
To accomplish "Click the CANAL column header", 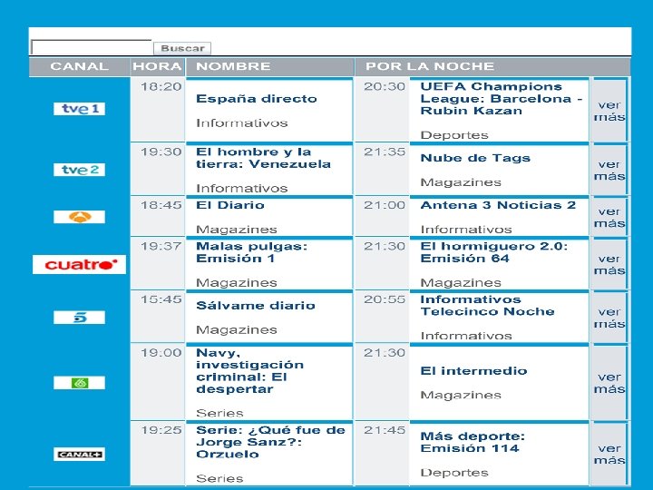I will 79,66.
